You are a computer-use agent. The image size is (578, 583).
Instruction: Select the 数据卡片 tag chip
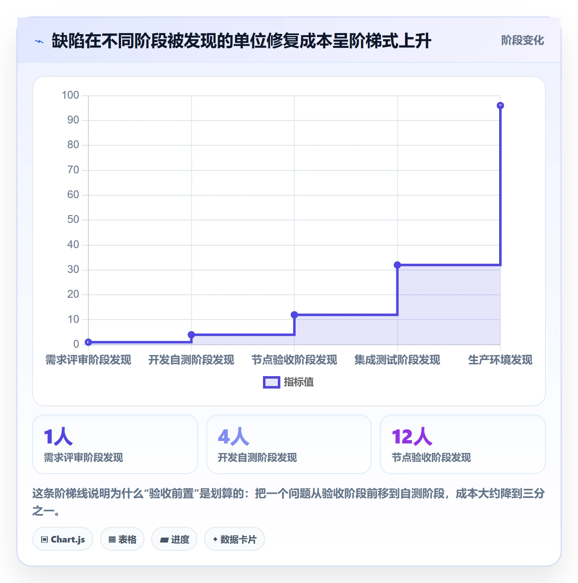coord(235,539)
